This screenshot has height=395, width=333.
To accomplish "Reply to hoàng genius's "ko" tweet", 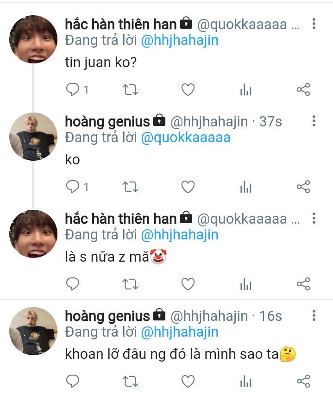I will pos(73,187).
